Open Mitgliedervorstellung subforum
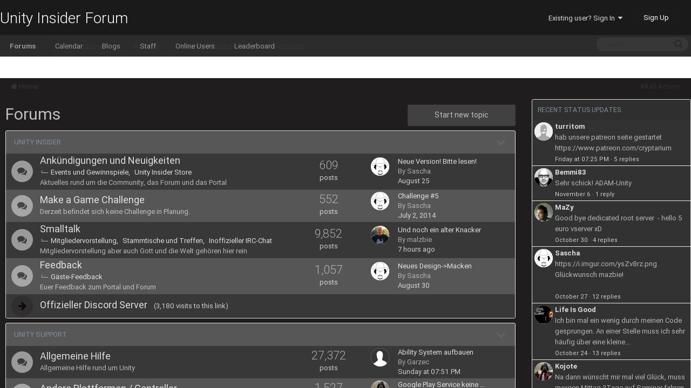Image resolution: width=691 pixels, height=388 pixels. point(83,241)
